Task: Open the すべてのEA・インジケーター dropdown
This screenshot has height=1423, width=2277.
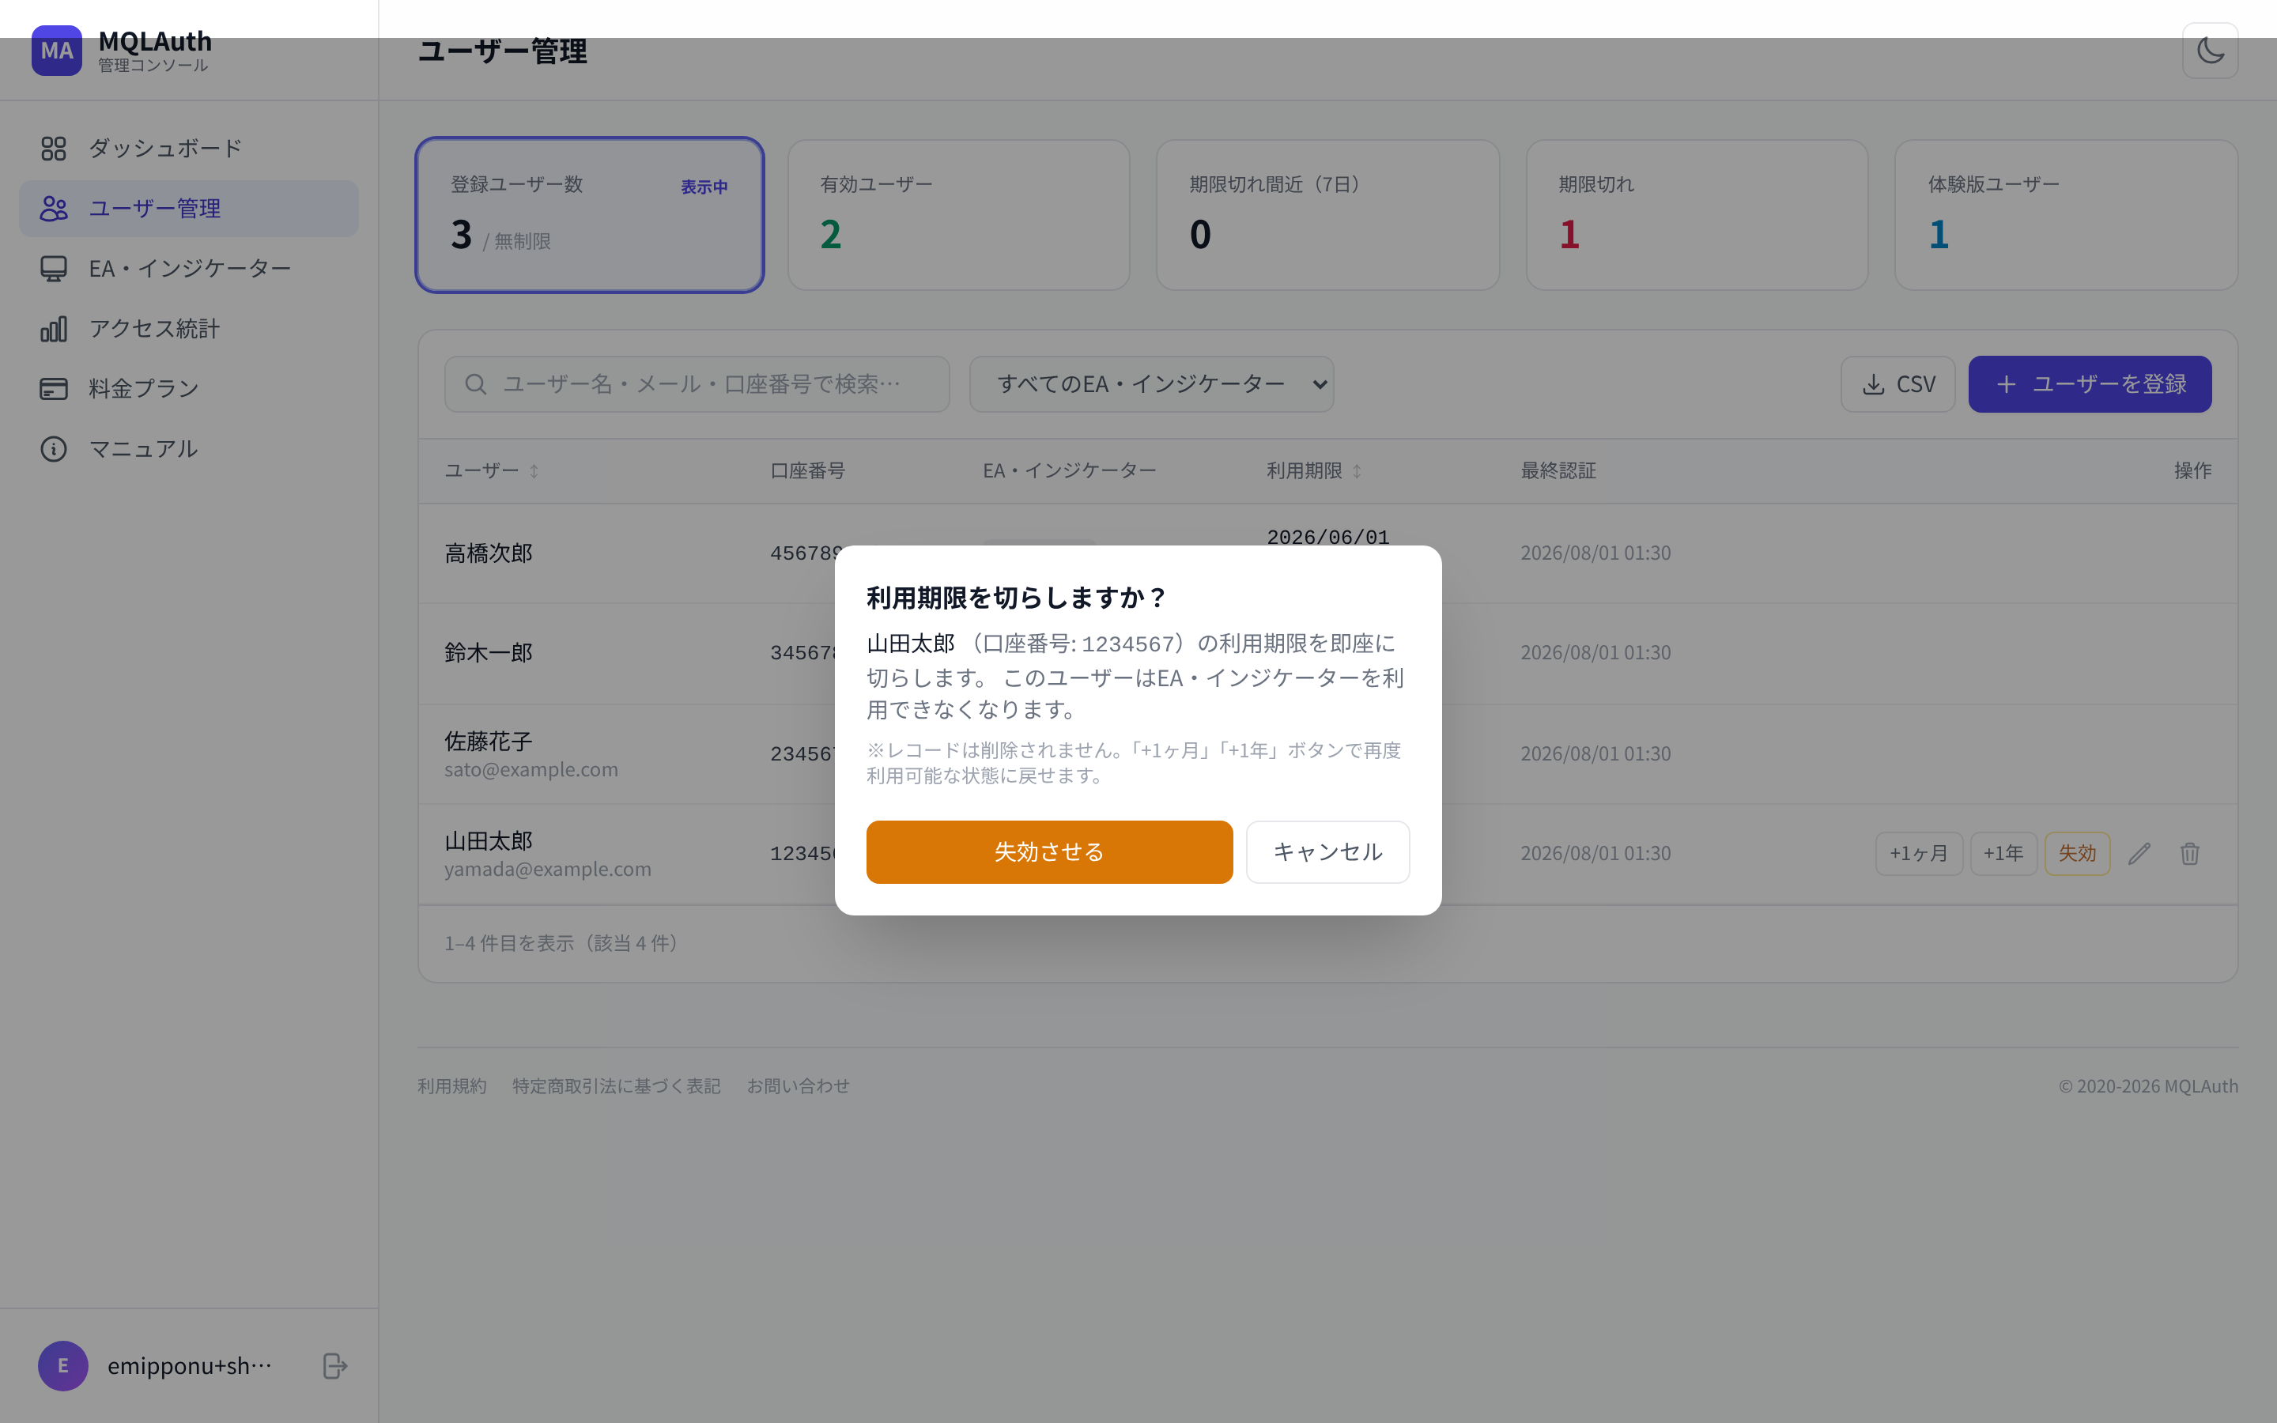Action: pyautogui.click(x=1152, y=384)
